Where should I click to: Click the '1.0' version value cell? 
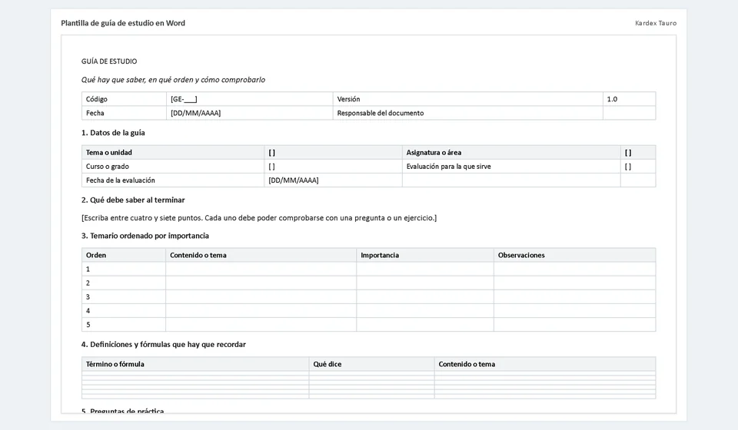click(x=630, y=99)
